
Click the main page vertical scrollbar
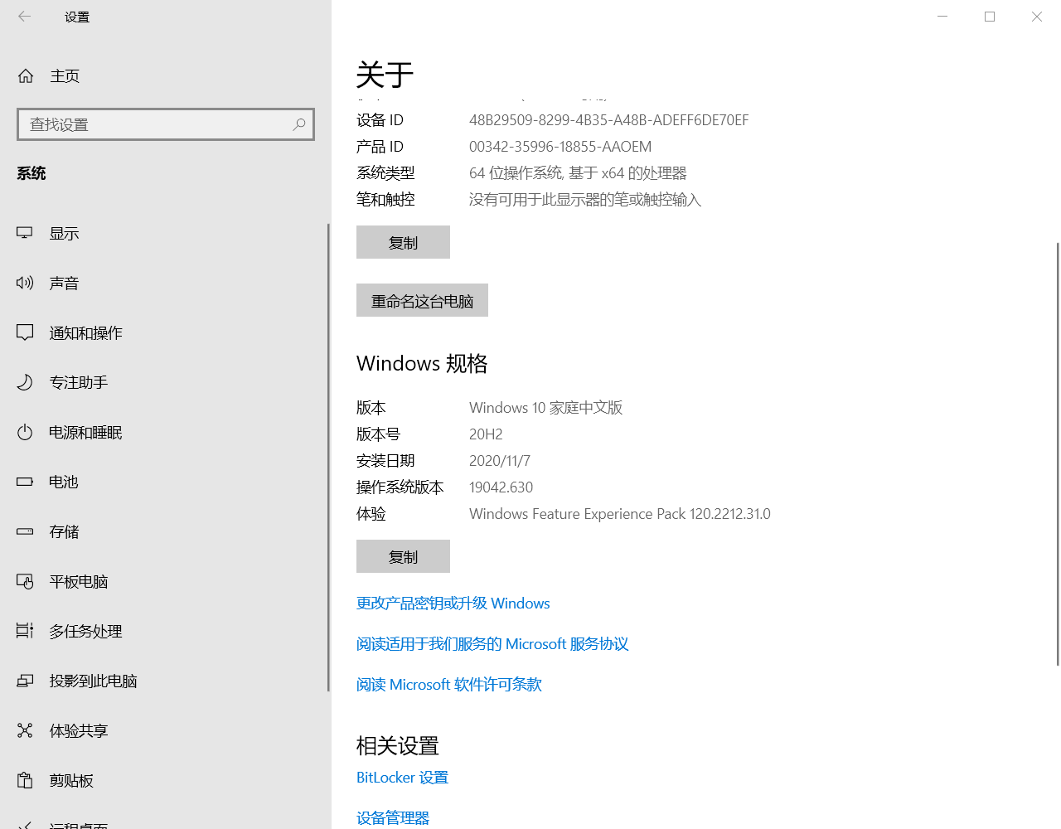[x=1058, y=453]
